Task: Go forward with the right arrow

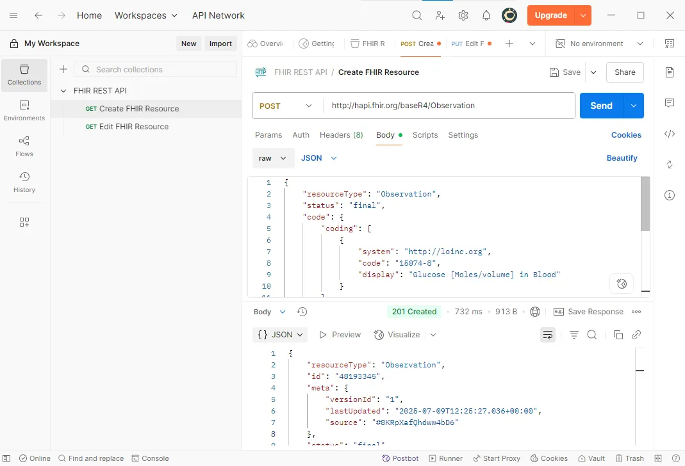Action: tap(61, 16)
